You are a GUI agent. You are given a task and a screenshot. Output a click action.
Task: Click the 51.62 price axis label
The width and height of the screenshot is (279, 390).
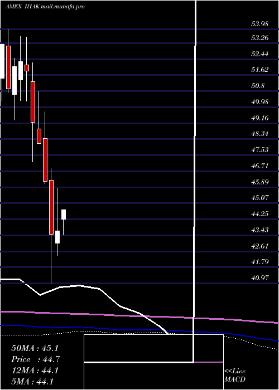260,70
